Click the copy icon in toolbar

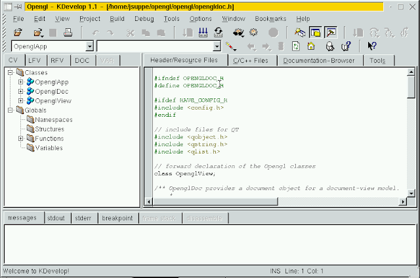(x=146, y=33)
